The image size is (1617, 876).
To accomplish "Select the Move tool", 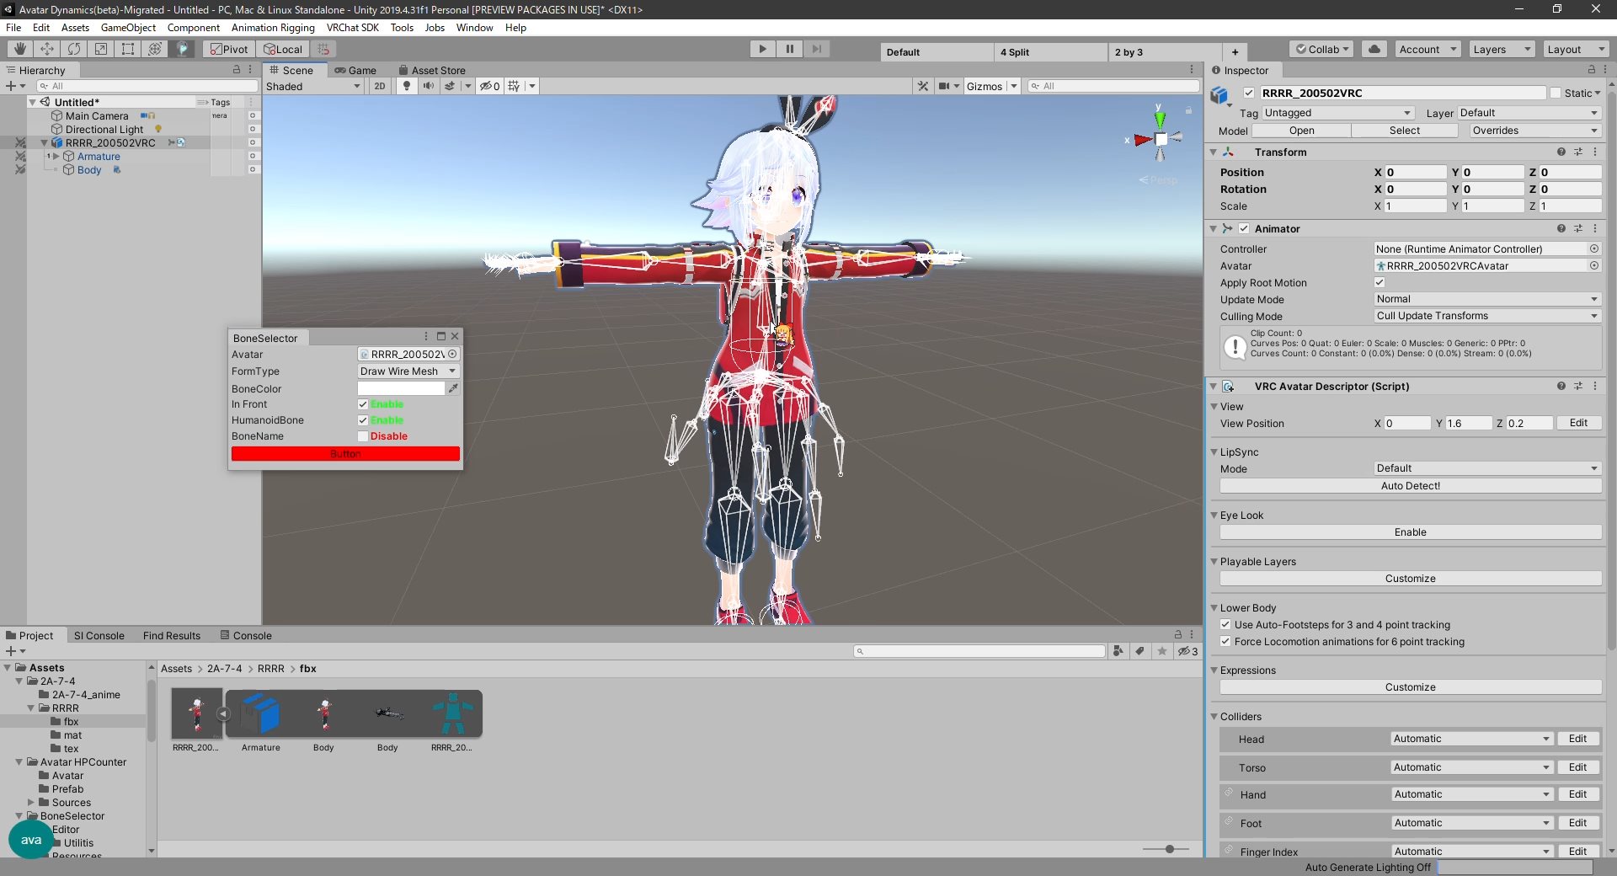I will [x=47, y=49].
